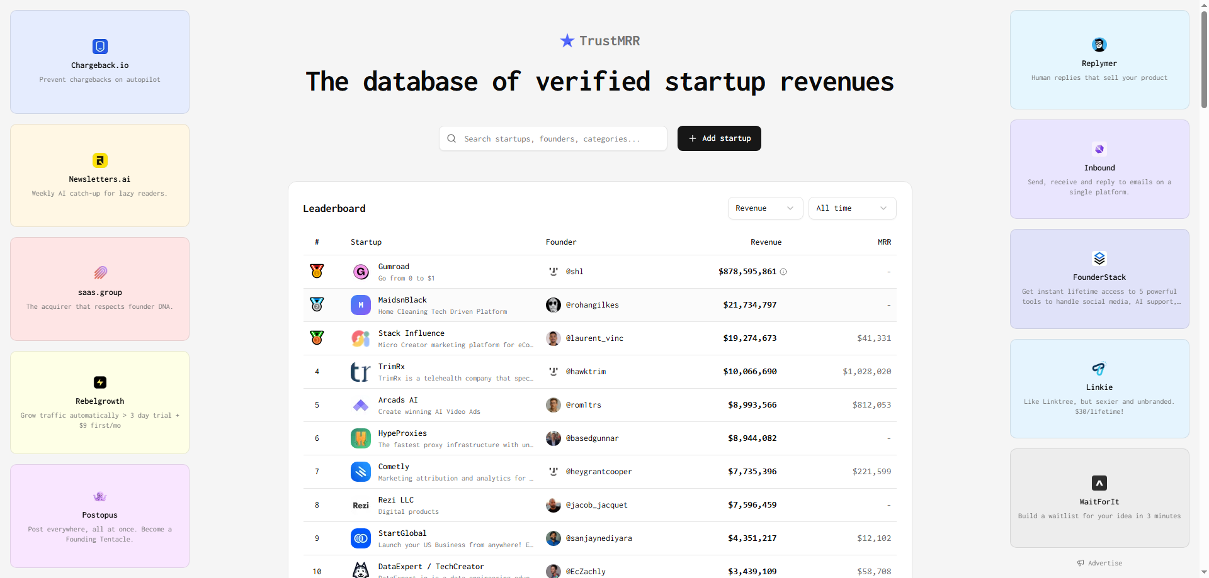The height and width of the screenshot is (578, 1209).
Task: Click @rohangilkes founder avatar
Action: point(553,304)
